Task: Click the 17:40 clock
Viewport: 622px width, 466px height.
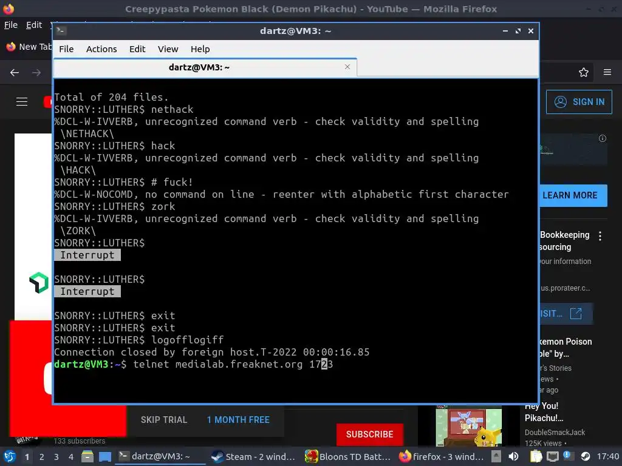Action: pyautogui.click(x=608, y=456)
